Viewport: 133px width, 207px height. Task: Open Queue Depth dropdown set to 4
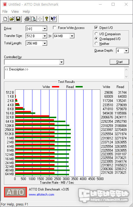pyautogui.click(x=126, y=51)
